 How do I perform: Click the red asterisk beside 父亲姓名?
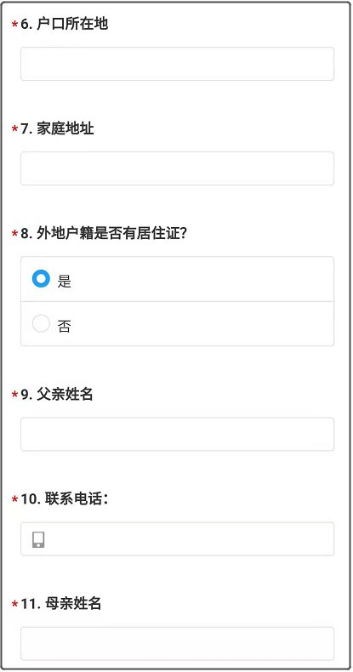coord(14,395)
